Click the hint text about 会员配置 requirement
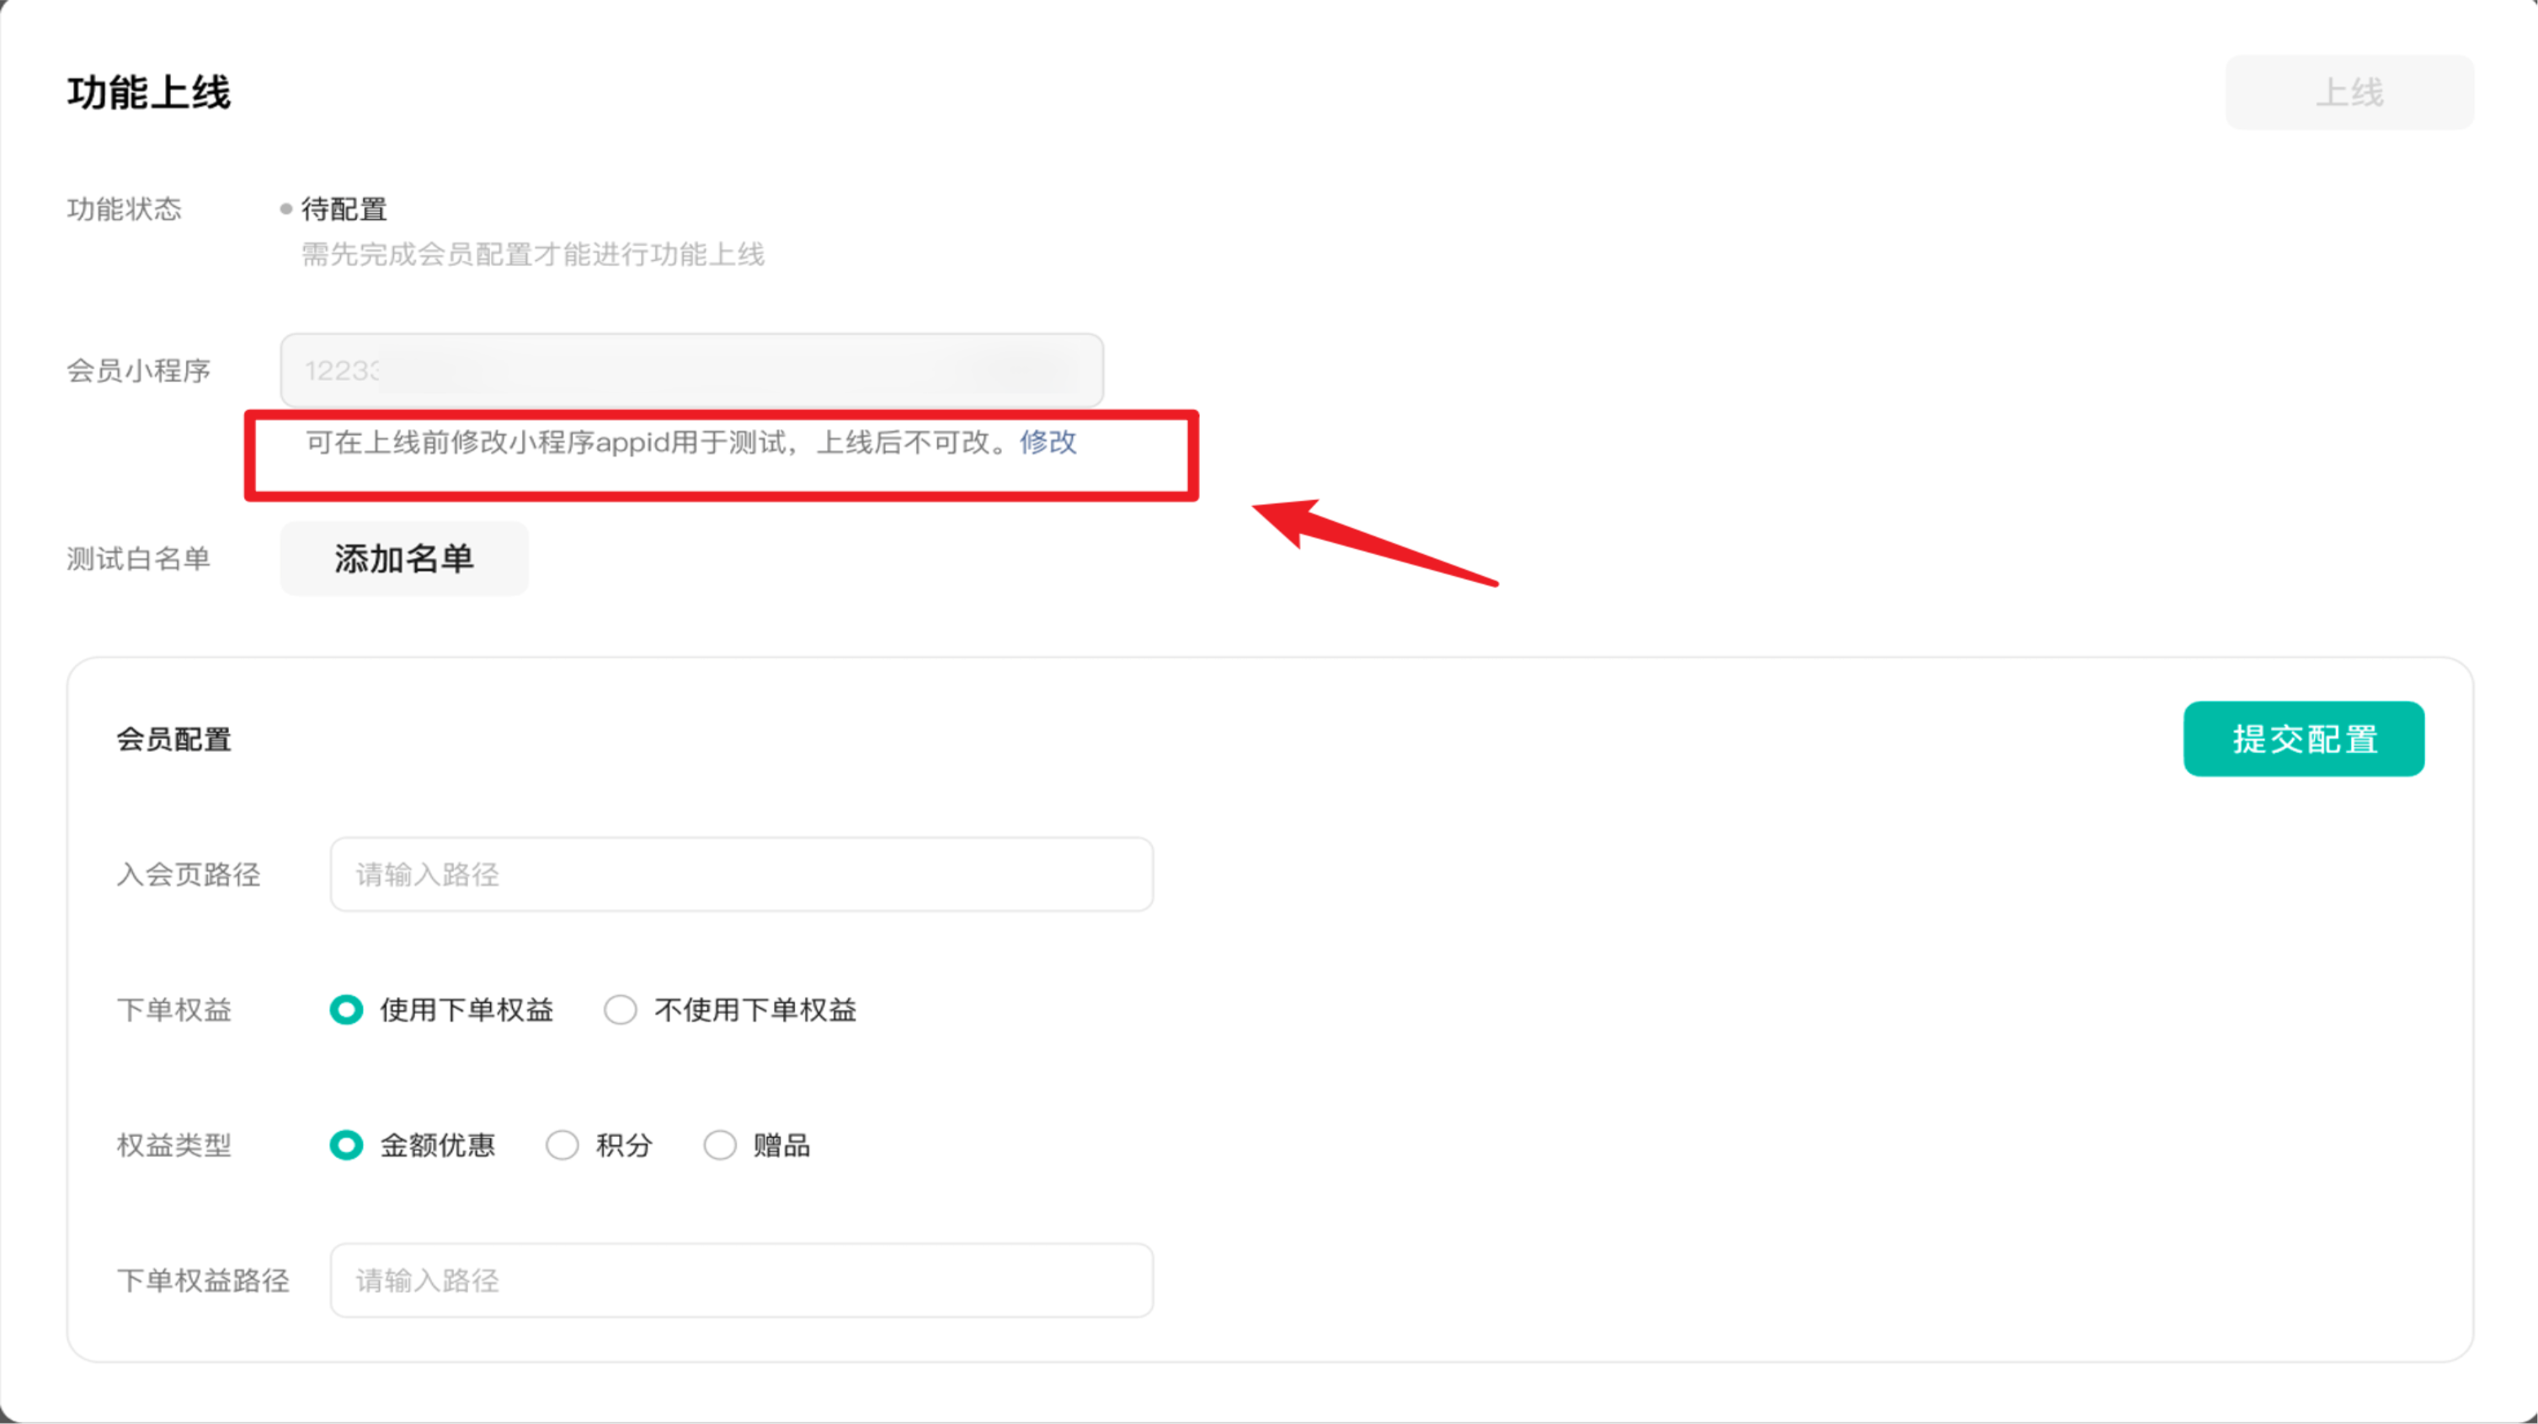Viewport: 2538px width, 1424px height. coord(532,254)
